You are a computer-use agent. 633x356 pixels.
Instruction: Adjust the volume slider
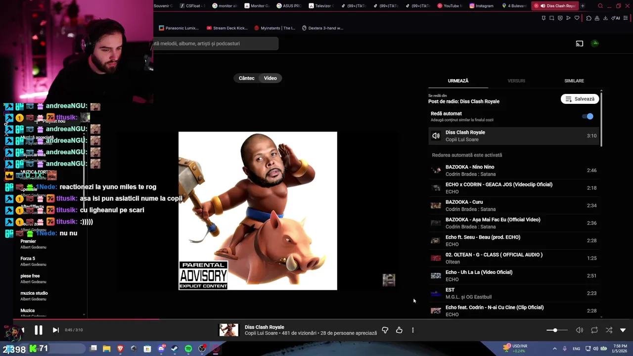[x=558, y=330]
